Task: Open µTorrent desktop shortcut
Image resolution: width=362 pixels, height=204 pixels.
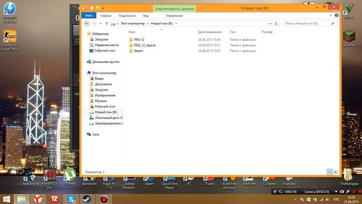Action: (x=70, y=177)
